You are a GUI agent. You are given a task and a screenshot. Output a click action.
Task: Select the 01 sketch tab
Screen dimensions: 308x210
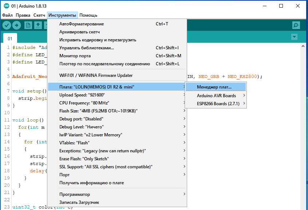[10, 38]
